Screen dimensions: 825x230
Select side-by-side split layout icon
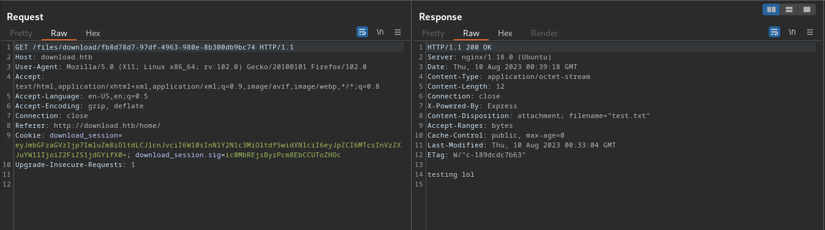[771, 9]
